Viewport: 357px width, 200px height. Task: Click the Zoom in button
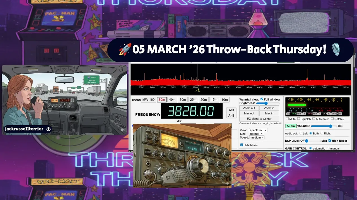coord(269,108)
